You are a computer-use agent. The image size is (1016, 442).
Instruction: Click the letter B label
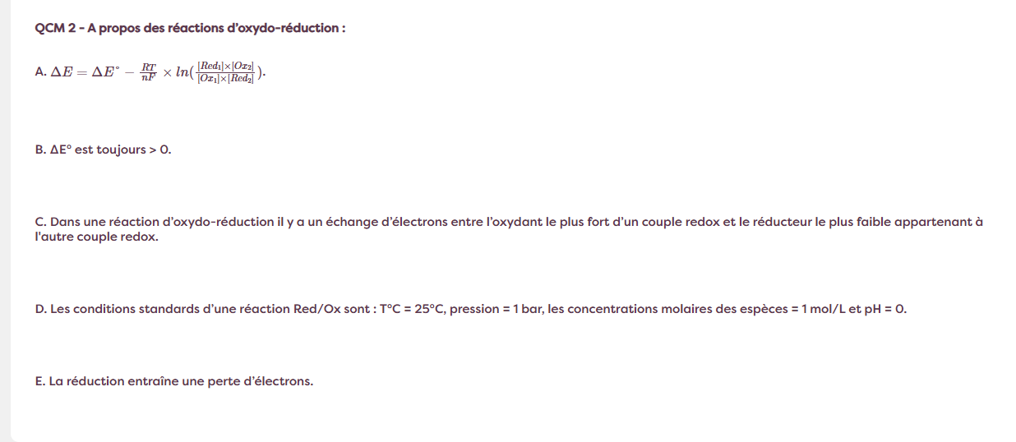(40, 150)
